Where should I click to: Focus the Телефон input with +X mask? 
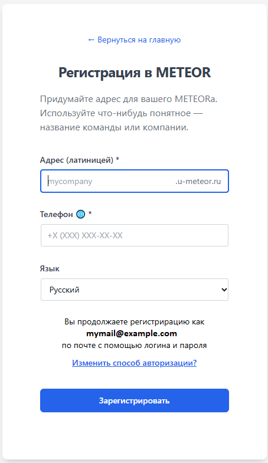(x=135, y=235)
